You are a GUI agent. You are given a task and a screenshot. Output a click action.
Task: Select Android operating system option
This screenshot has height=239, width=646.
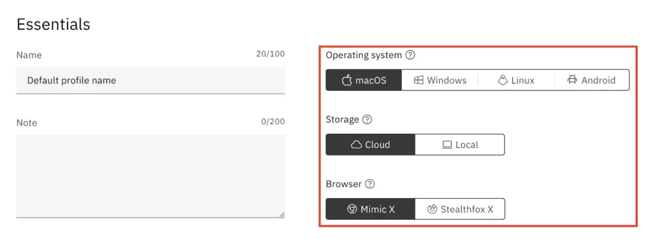592,80
